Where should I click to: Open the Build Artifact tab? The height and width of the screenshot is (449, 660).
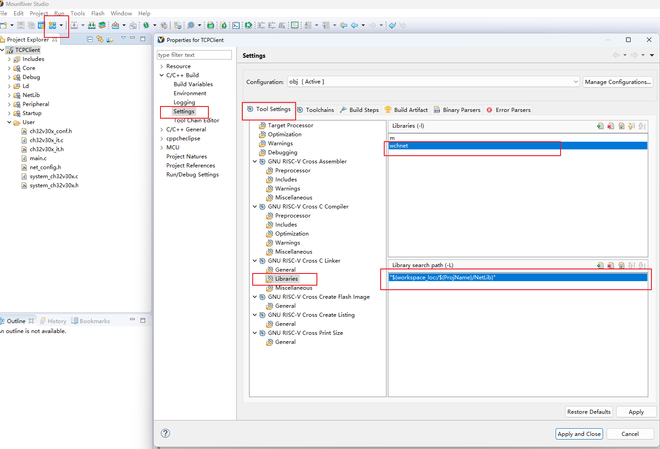click(406, 110)
